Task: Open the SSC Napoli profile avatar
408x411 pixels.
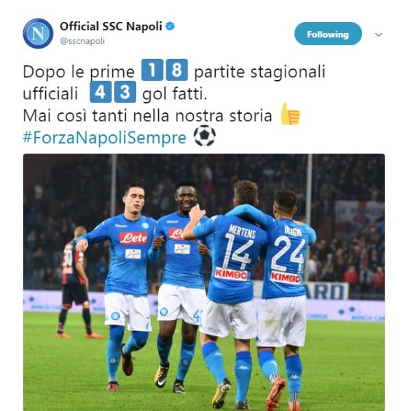Action: point(38,34)
